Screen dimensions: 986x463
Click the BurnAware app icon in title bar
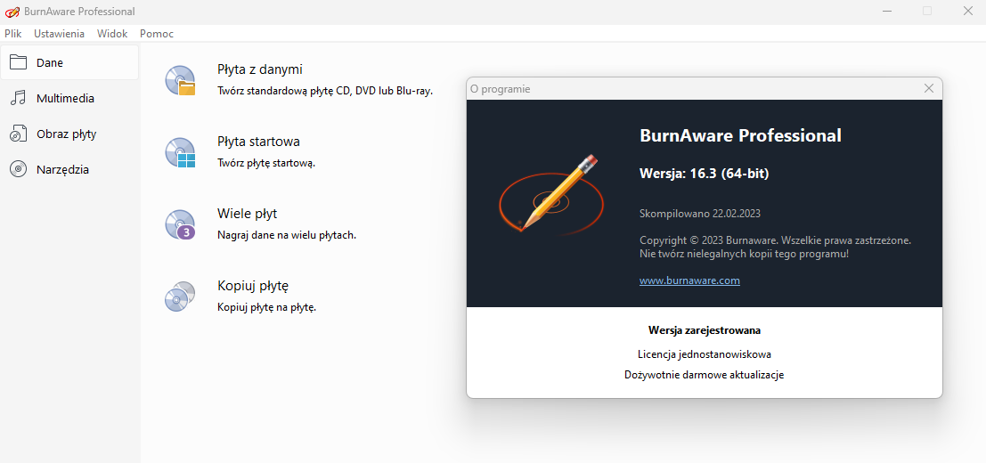click(x=12, y=12)
